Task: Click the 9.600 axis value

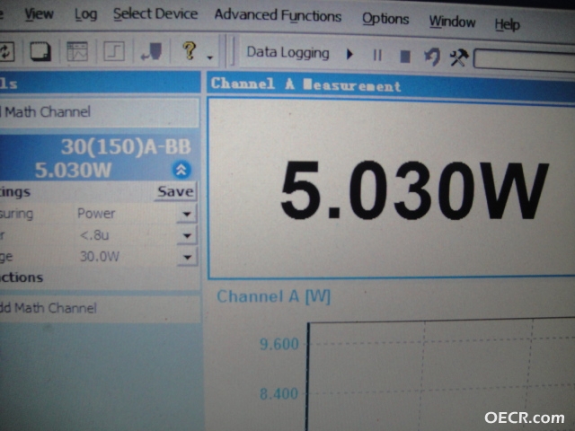Action: pos(279,344)
